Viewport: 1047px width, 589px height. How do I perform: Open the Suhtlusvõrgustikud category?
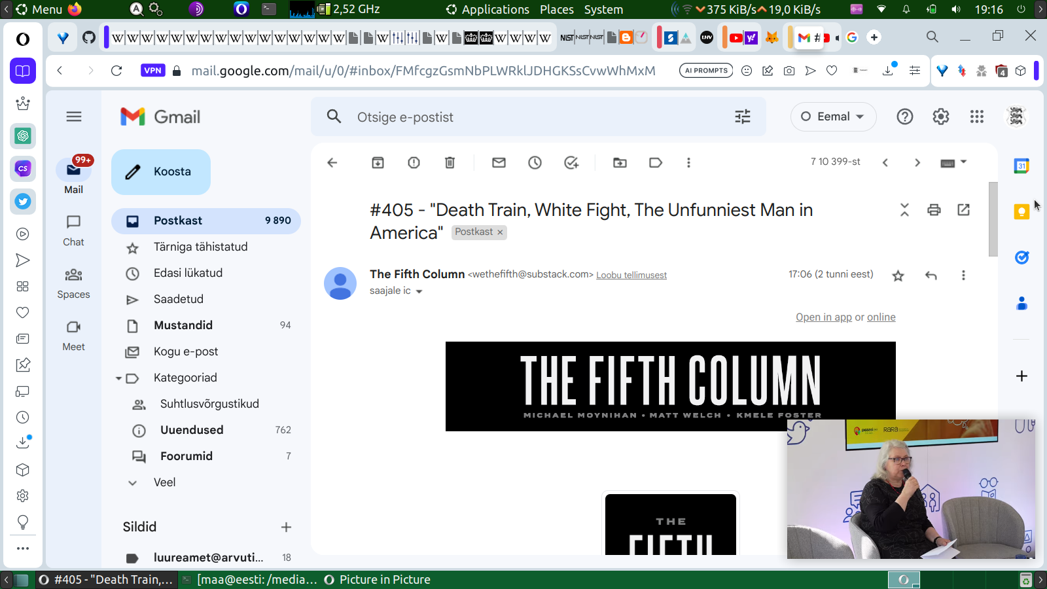206,404
